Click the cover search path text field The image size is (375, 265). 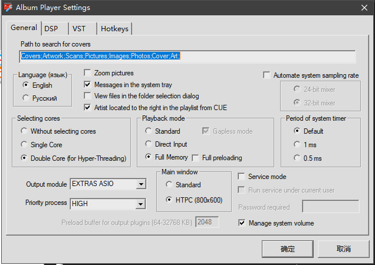pyautogui.click(x=187, y=57)
